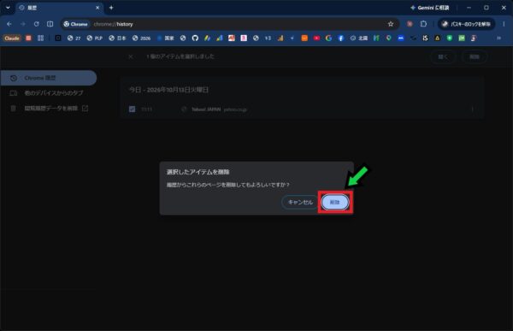
Task: Open the green circle bookmark icon
Action: point(450,38)
